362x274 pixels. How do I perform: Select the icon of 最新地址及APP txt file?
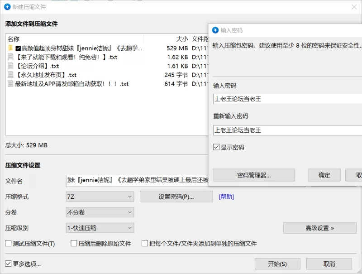coord(11,84)
